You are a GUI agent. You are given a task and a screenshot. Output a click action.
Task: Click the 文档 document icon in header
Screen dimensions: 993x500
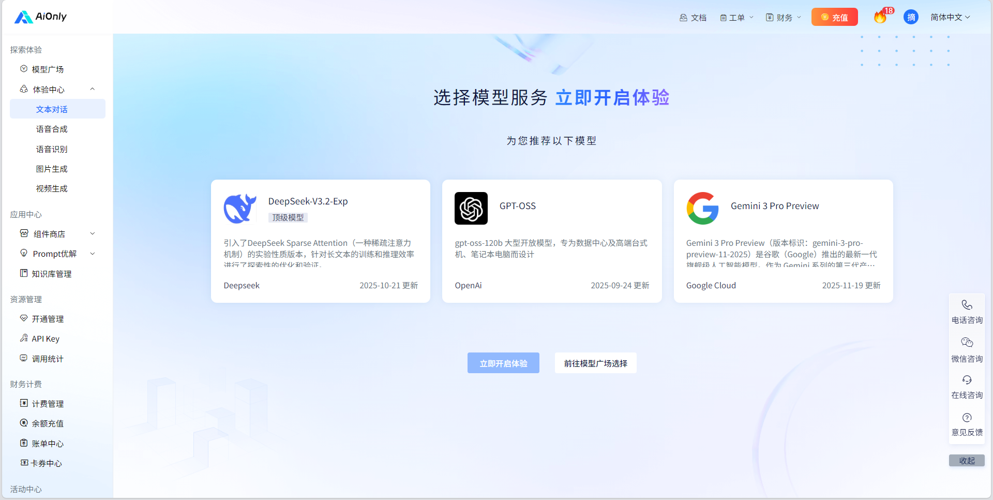click(x=683, y=18)
